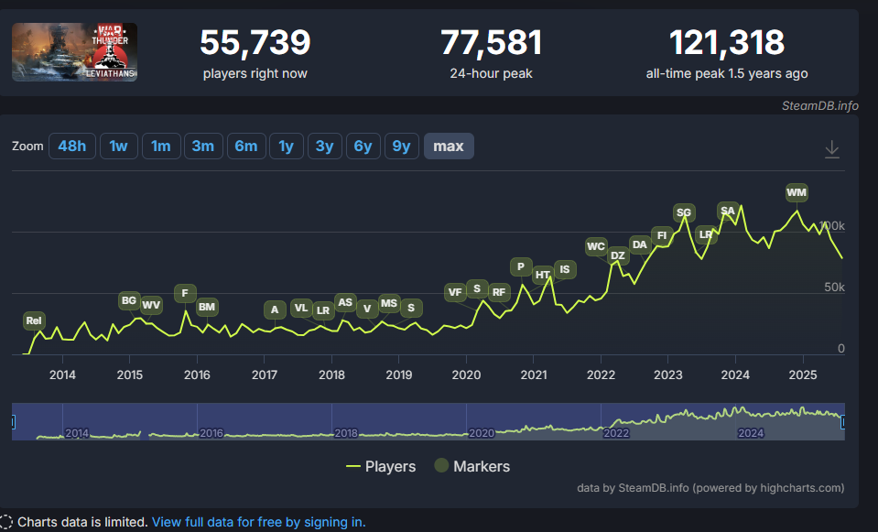Select the FI chart marker

point(662,235)
